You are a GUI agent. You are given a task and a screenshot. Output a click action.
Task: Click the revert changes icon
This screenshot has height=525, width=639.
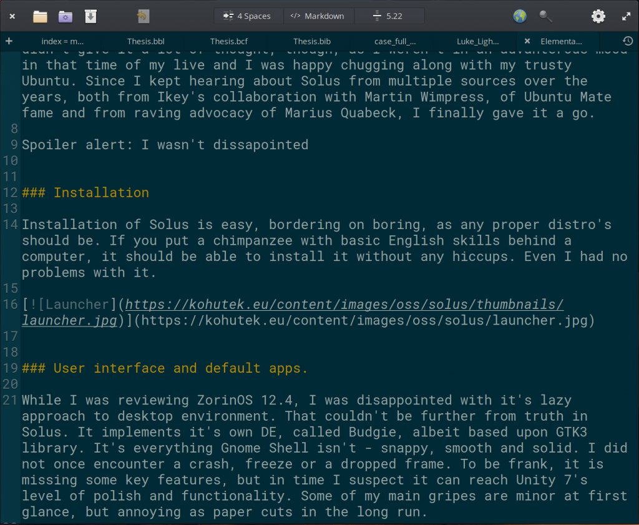[x=143, y=16]
